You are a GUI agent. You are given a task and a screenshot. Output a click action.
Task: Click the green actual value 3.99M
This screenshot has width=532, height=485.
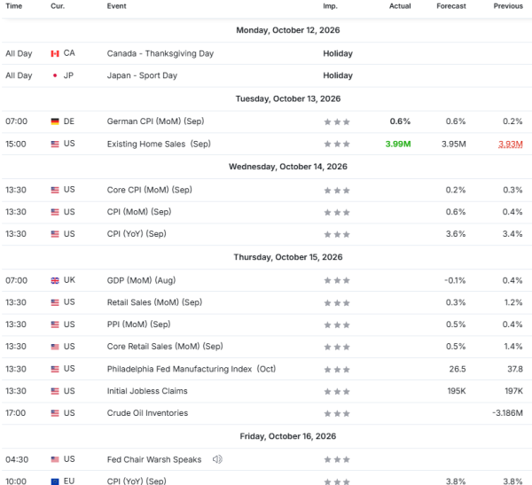pyautogui.click(x=398, y=144)
